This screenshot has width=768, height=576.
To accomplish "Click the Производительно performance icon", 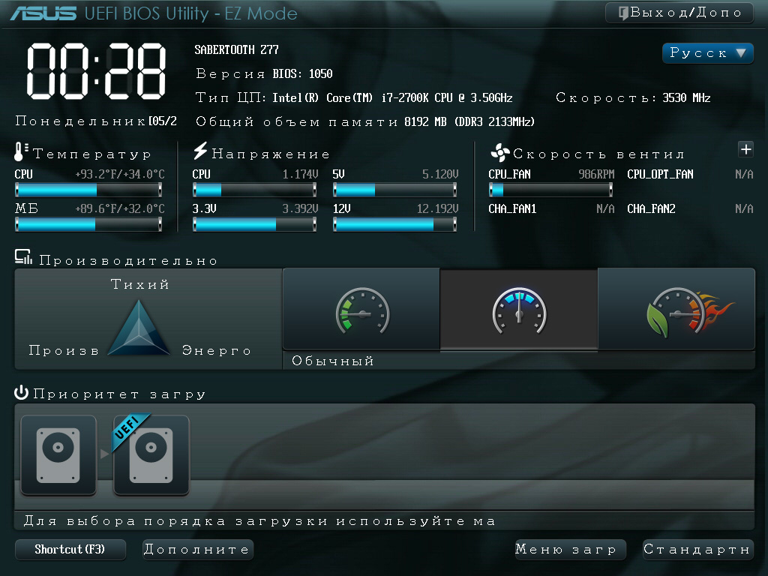I will pyautogui.click(x=23, y=257).
